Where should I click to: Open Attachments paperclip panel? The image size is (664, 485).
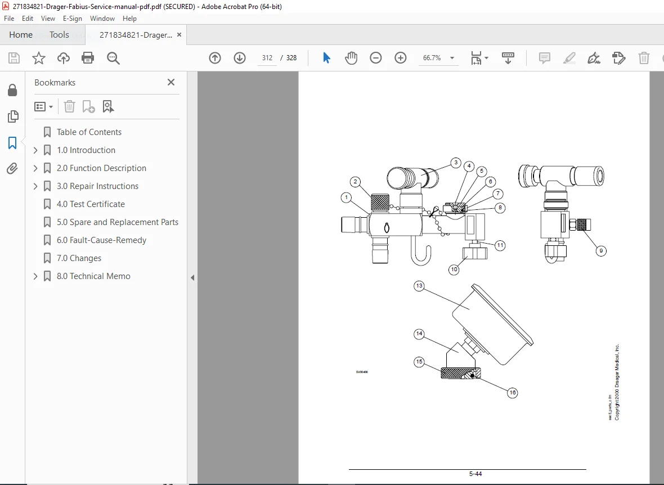point(12,169)
